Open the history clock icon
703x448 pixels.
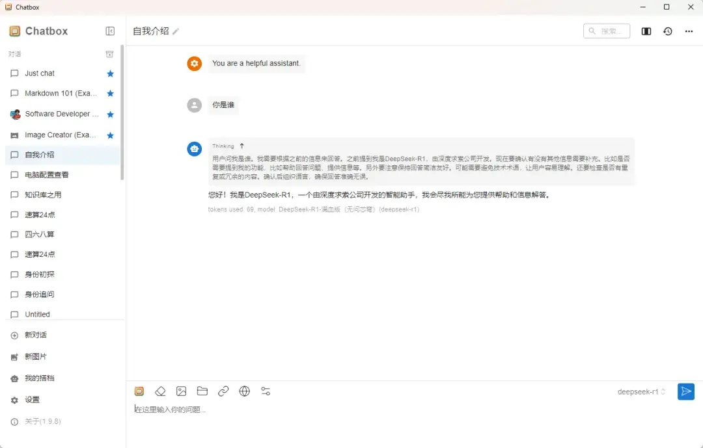668,31
